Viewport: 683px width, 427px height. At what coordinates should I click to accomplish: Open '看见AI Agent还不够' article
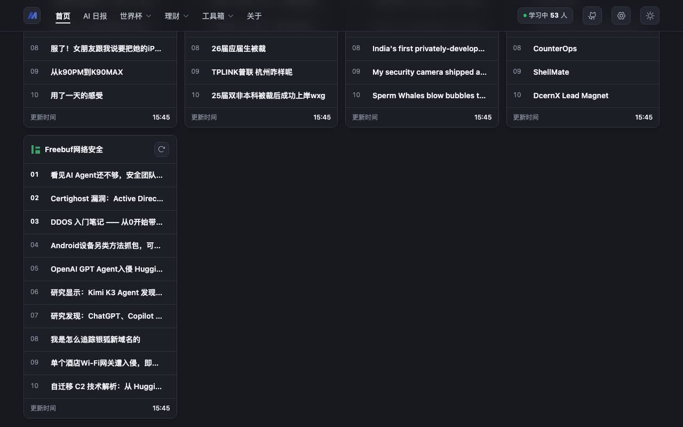click(100, 175)
